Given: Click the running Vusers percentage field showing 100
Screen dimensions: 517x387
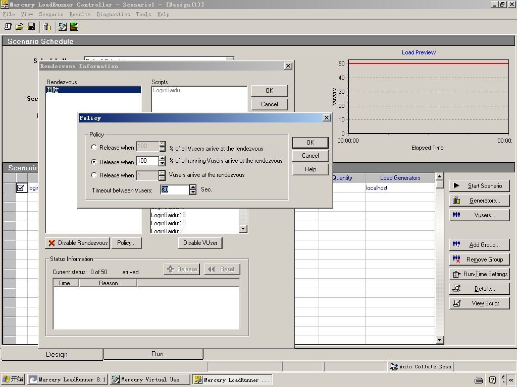Looking at the screenshot, I should pos(147,161).
